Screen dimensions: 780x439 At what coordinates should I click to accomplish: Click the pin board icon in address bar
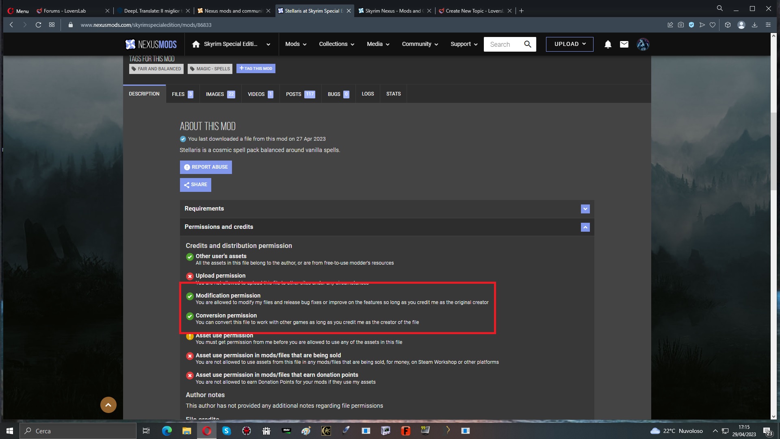(x=670, y=25)
